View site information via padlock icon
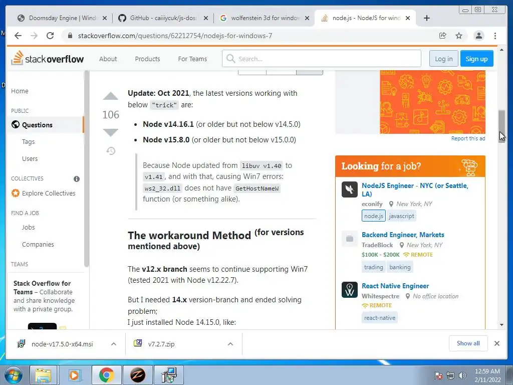513x385 pixels. [x=70, y=36]
